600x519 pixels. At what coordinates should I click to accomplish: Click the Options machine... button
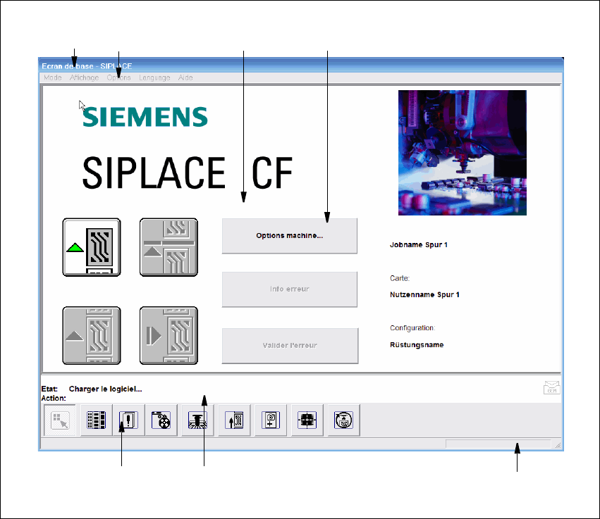pyautogui.click(x=290, y=236)
